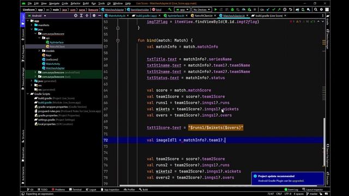The width and height of the screenshot is (349, 196).
Task: Open the profiler gauge icon in toolbar
Action: click(x=244, y=10)
